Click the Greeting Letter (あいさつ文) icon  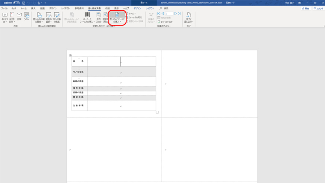click(x=5, y=17)
